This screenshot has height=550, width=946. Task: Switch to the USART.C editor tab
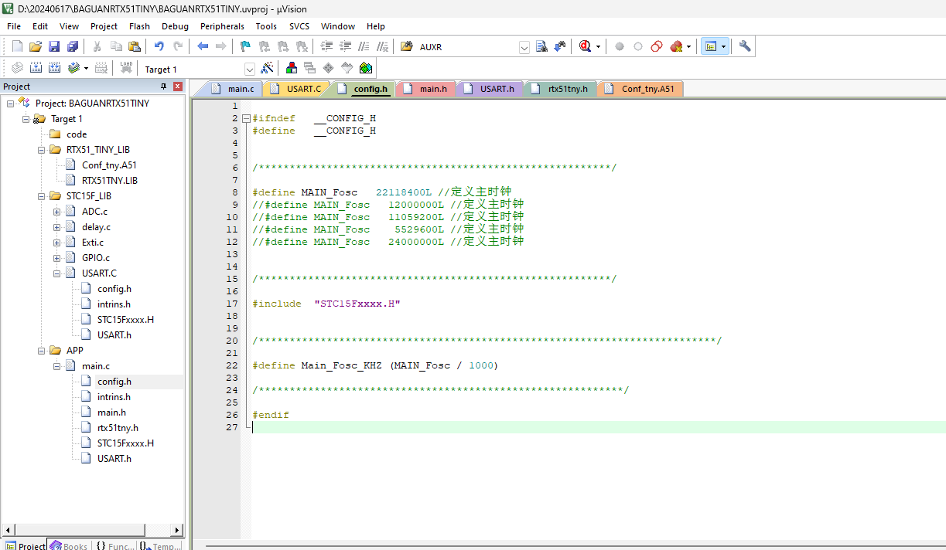pyautogui.click(x=296, y=89)
